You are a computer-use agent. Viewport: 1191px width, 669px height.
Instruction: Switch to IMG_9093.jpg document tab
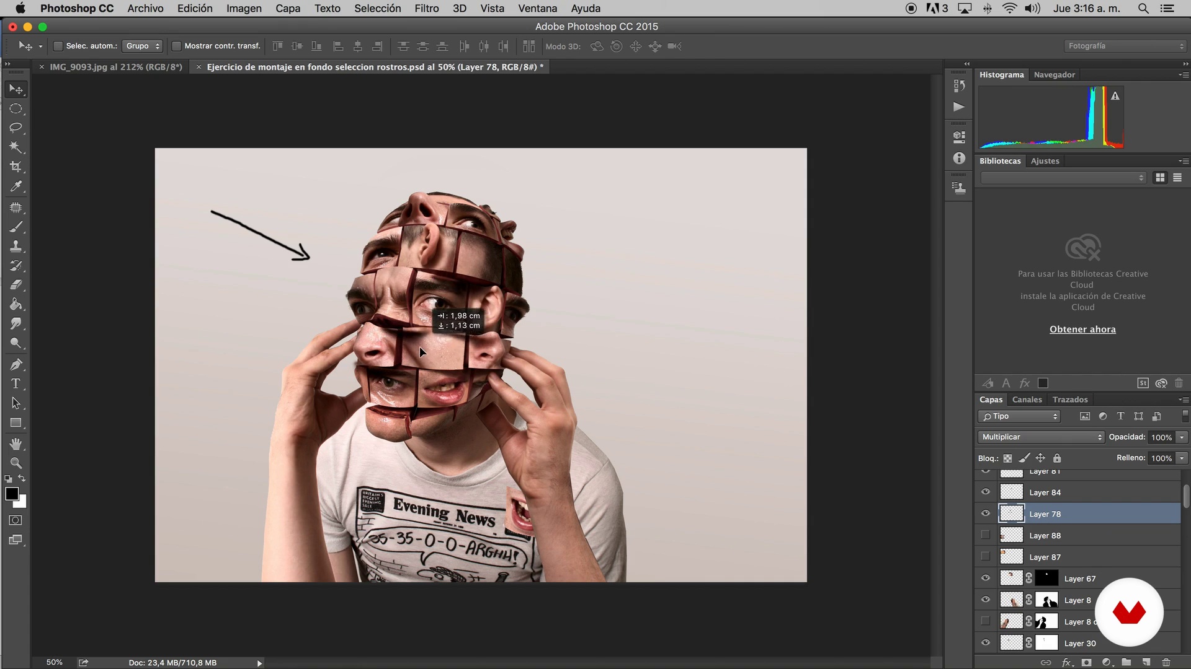tap(116, 67)
